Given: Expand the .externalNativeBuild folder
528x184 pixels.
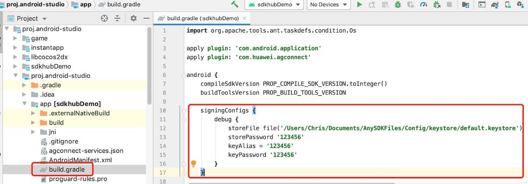Looking at the screenshot, I should 33,113.
